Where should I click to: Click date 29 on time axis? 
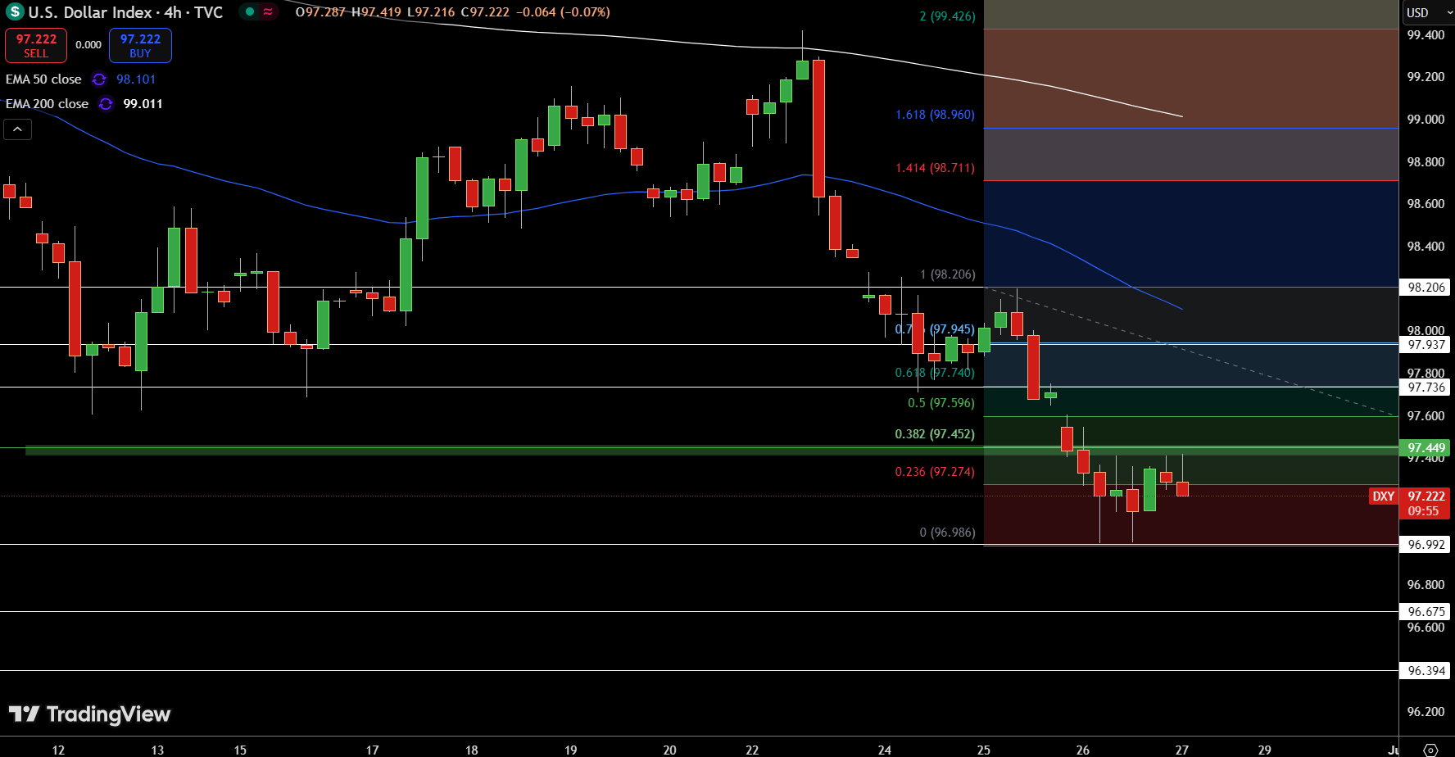[x=1265, y=750]
